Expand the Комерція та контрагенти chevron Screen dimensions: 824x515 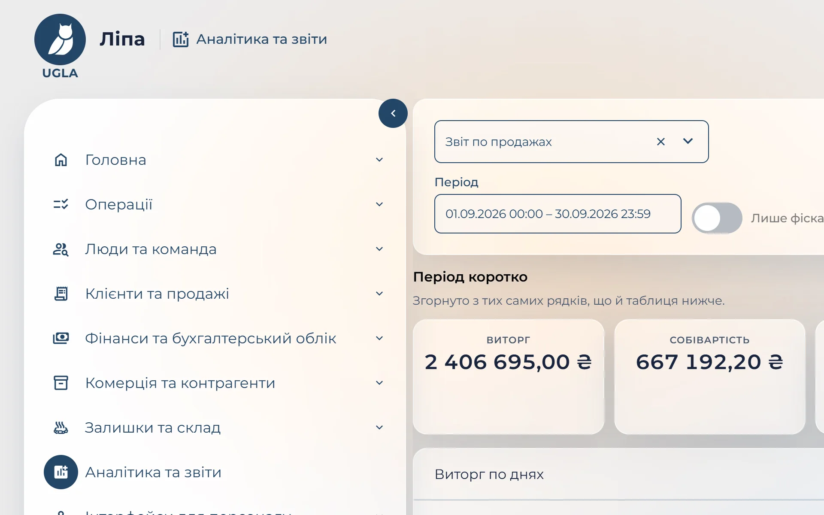click(x=379, y=383)
